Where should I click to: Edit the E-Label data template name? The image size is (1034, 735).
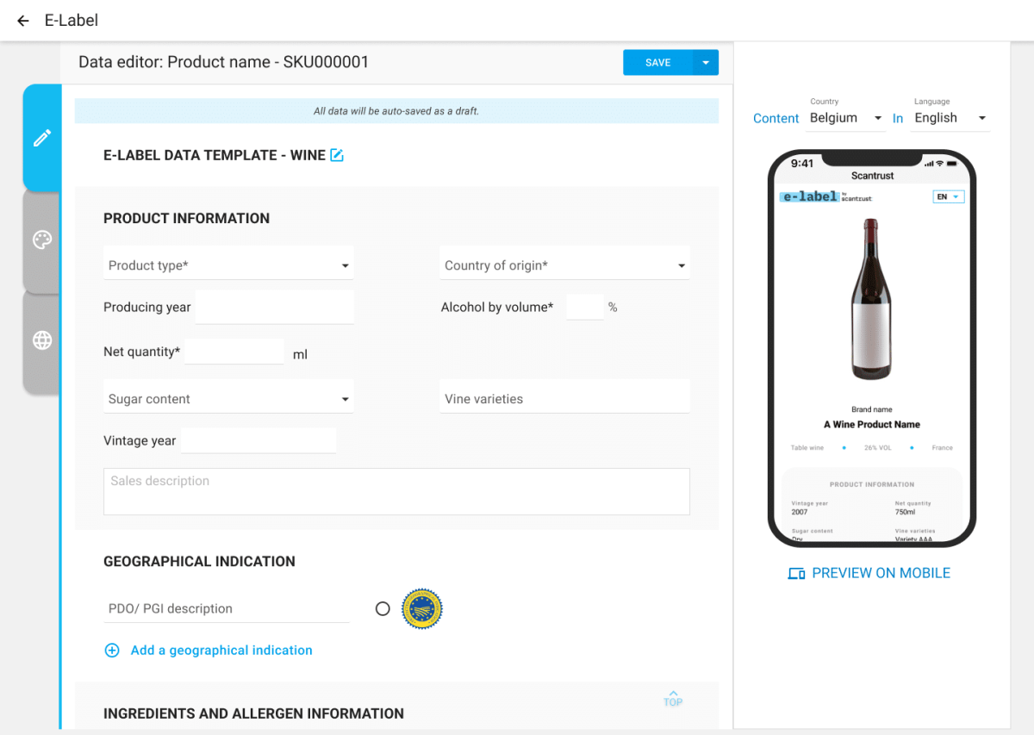tap(337, 155)
